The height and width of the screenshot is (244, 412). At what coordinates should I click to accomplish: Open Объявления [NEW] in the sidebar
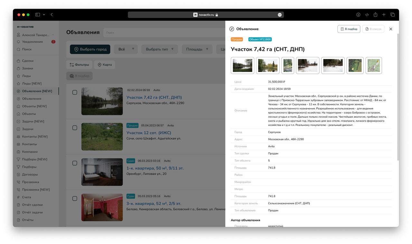[37, 91]
